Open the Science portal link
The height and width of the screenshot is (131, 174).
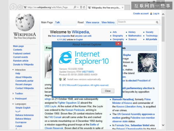pos(133,39)
